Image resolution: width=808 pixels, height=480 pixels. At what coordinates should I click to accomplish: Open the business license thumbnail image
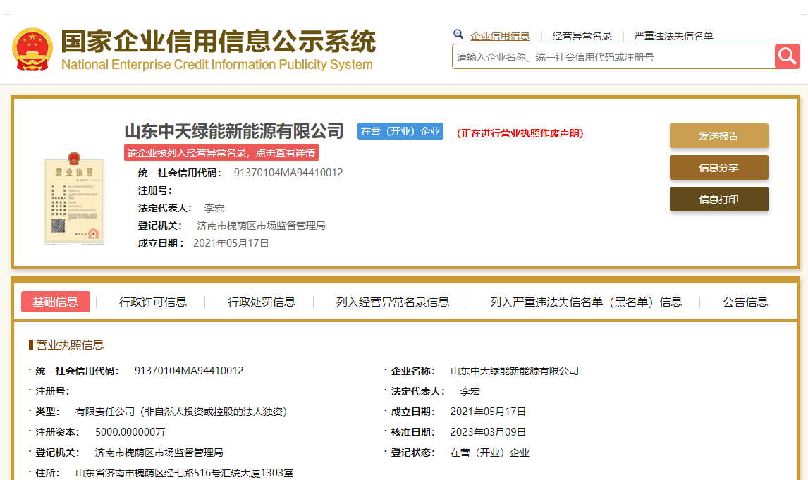(74, 198)
